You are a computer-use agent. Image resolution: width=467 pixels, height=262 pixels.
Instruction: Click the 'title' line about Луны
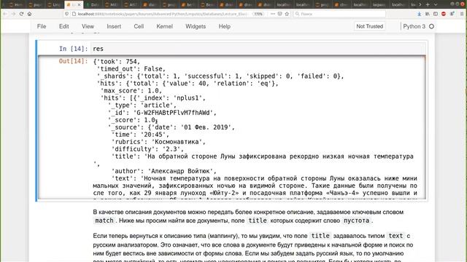(263, 156)
